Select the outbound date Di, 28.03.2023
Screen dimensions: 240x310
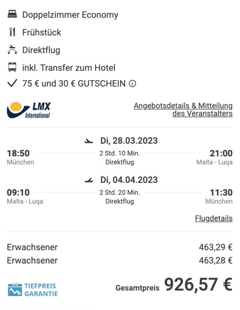pyautogui.click(x=129, y=141)
